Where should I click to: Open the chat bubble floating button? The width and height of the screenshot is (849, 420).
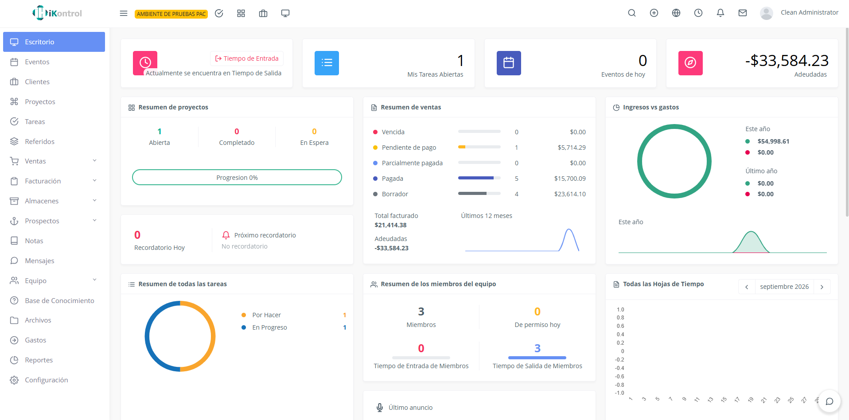pyautogui.click(x=830, y=401)
